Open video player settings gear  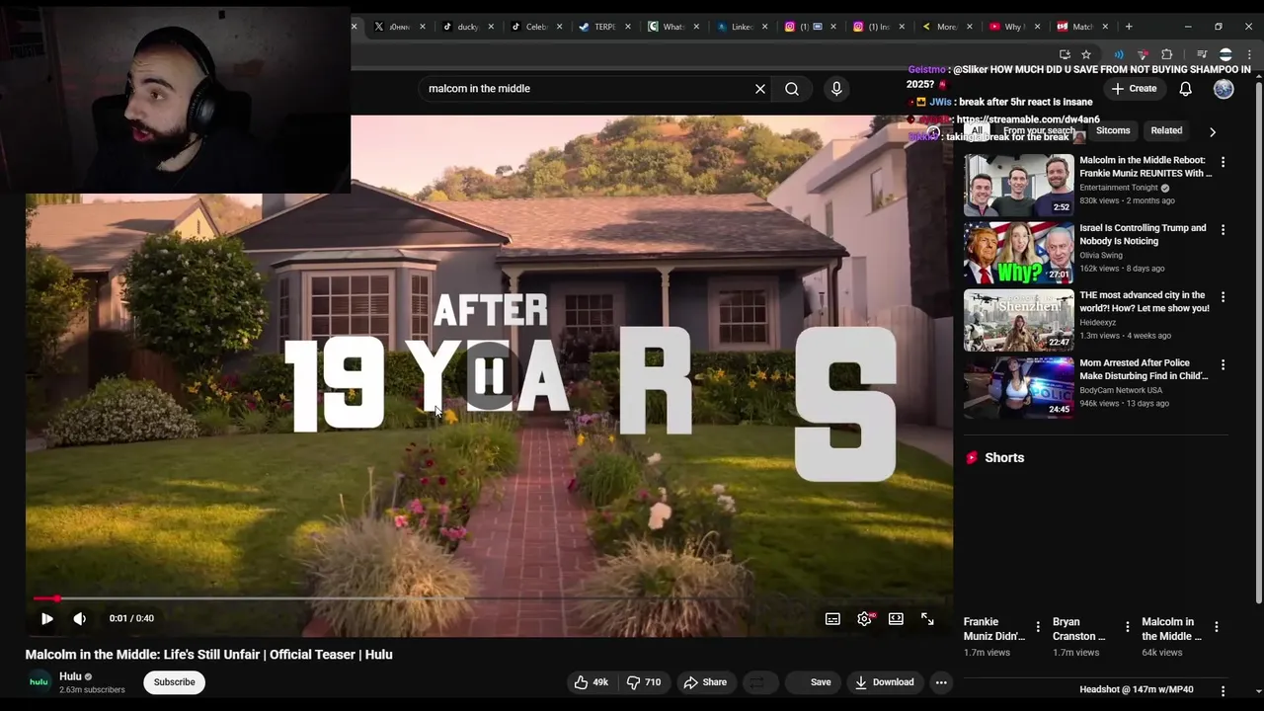(x=864, y=618)
